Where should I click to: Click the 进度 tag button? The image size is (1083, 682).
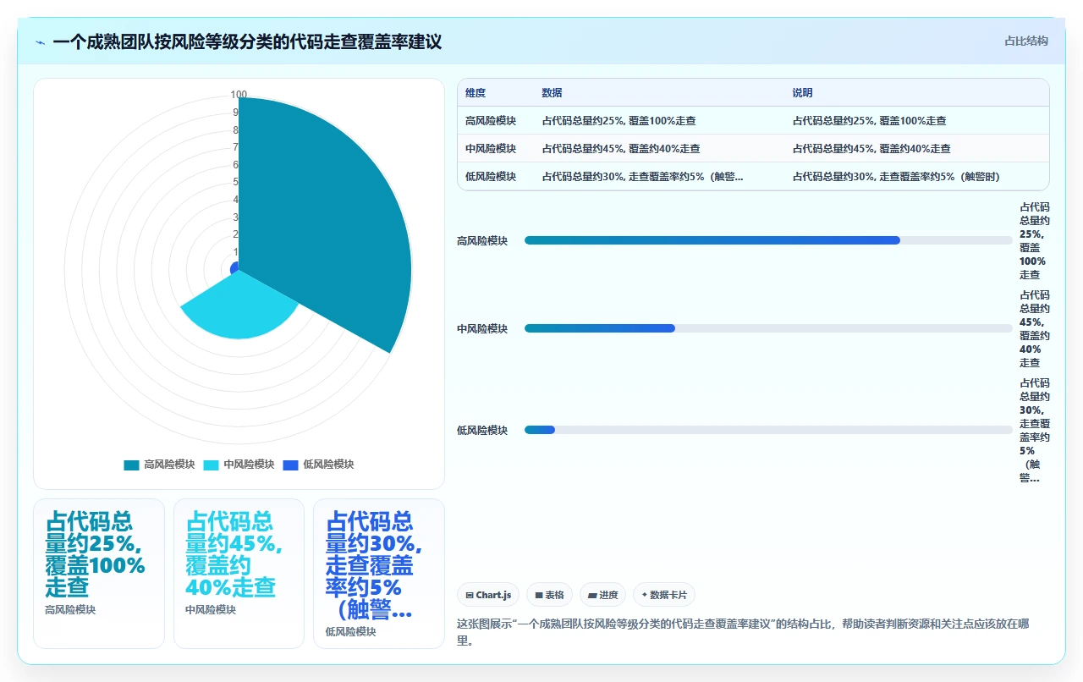click(603, 595)
